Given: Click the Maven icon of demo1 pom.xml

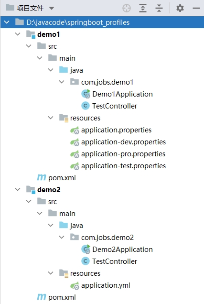Looking at the screenshot, I should (x=42, y=177).
